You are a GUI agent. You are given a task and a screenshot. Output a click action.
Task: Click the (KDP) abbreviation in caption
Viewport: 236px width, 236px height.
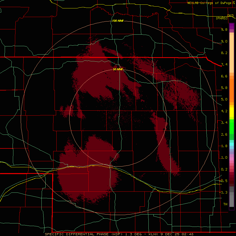coord(117,234)
